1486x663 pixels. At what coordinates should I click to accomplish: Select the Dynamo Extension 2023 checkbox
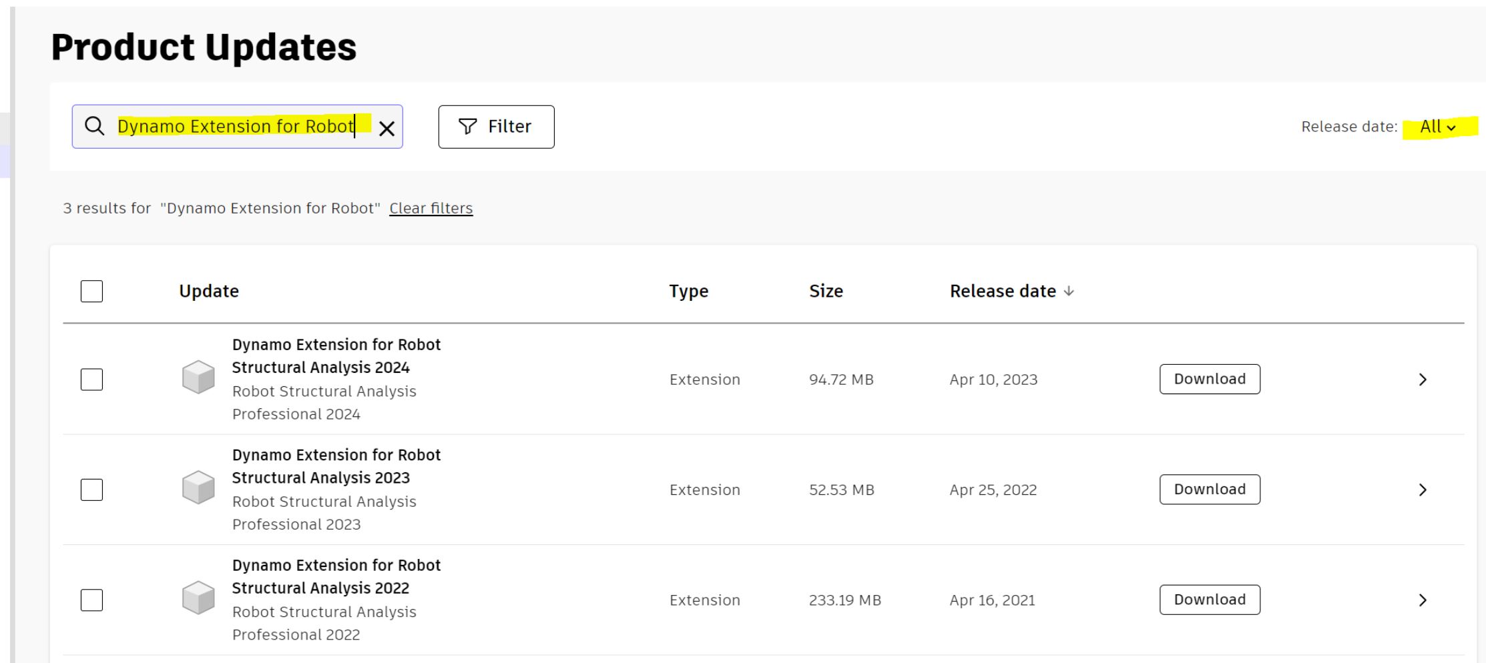click(x=91, y=490)
